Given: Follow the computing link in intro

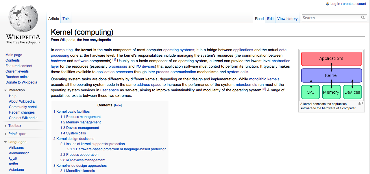Looking at the screenshot, I should [x=64, y=50].
